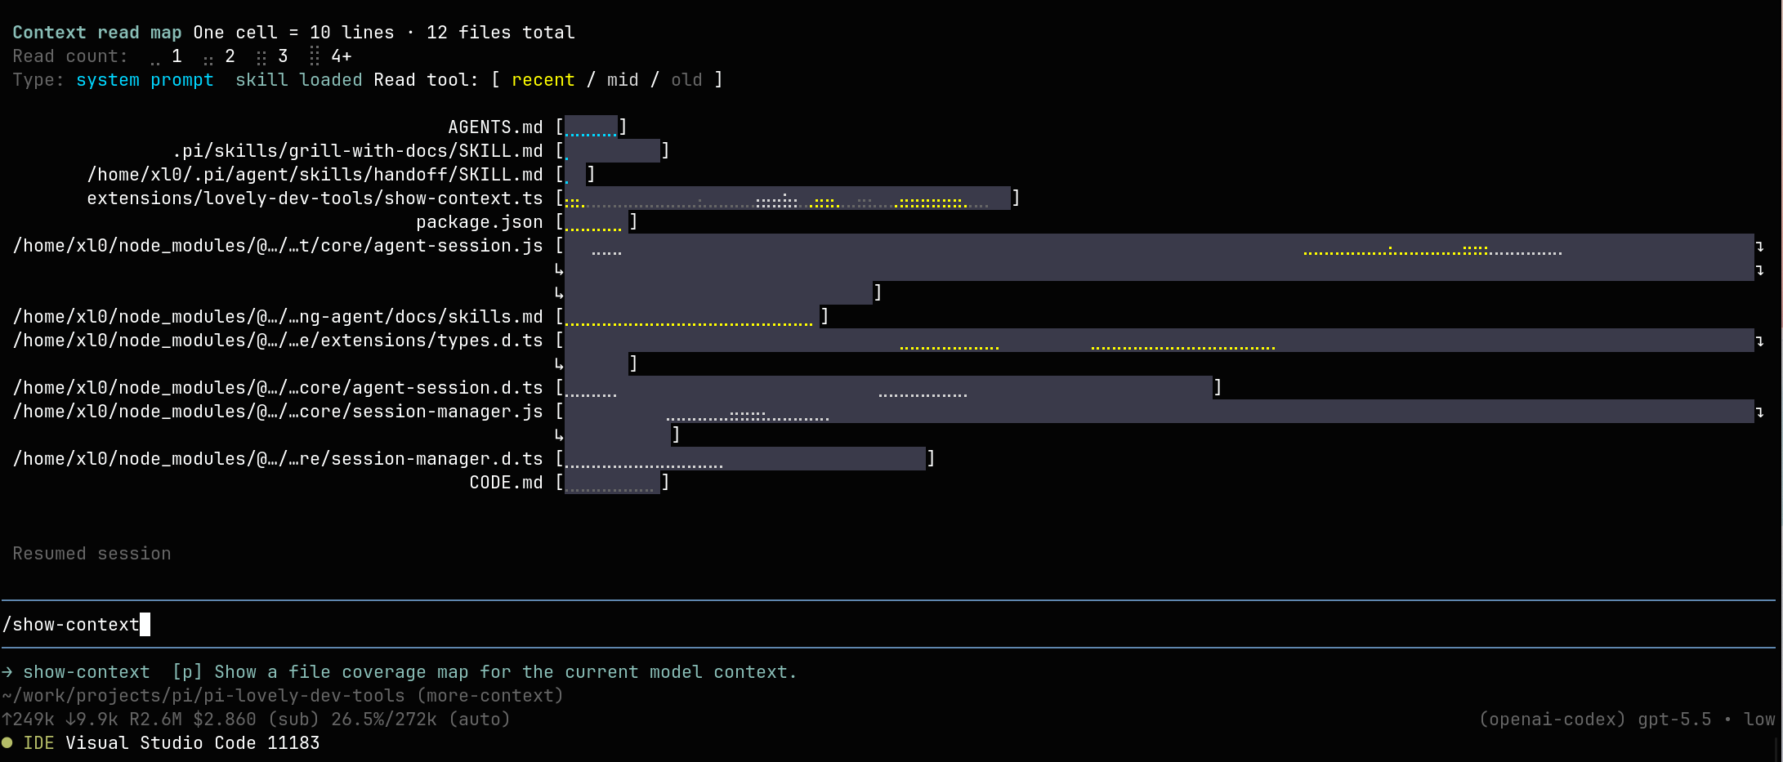Click the agent-session.d.ts coverage bar
Viewport: 1783px width, 762px height.
pos(888,388)
